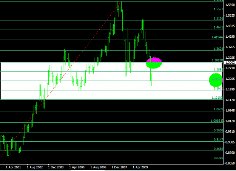236x171 pixels.
Task: Click the 1 Dec 2003 date label
Action: 56,167
